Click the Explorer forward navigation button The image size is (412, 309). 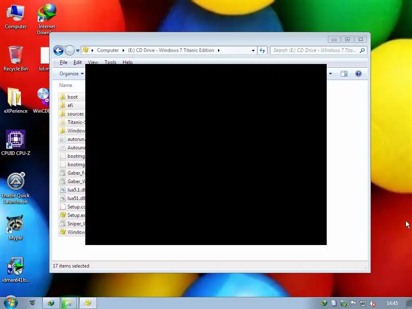(70, 50)
